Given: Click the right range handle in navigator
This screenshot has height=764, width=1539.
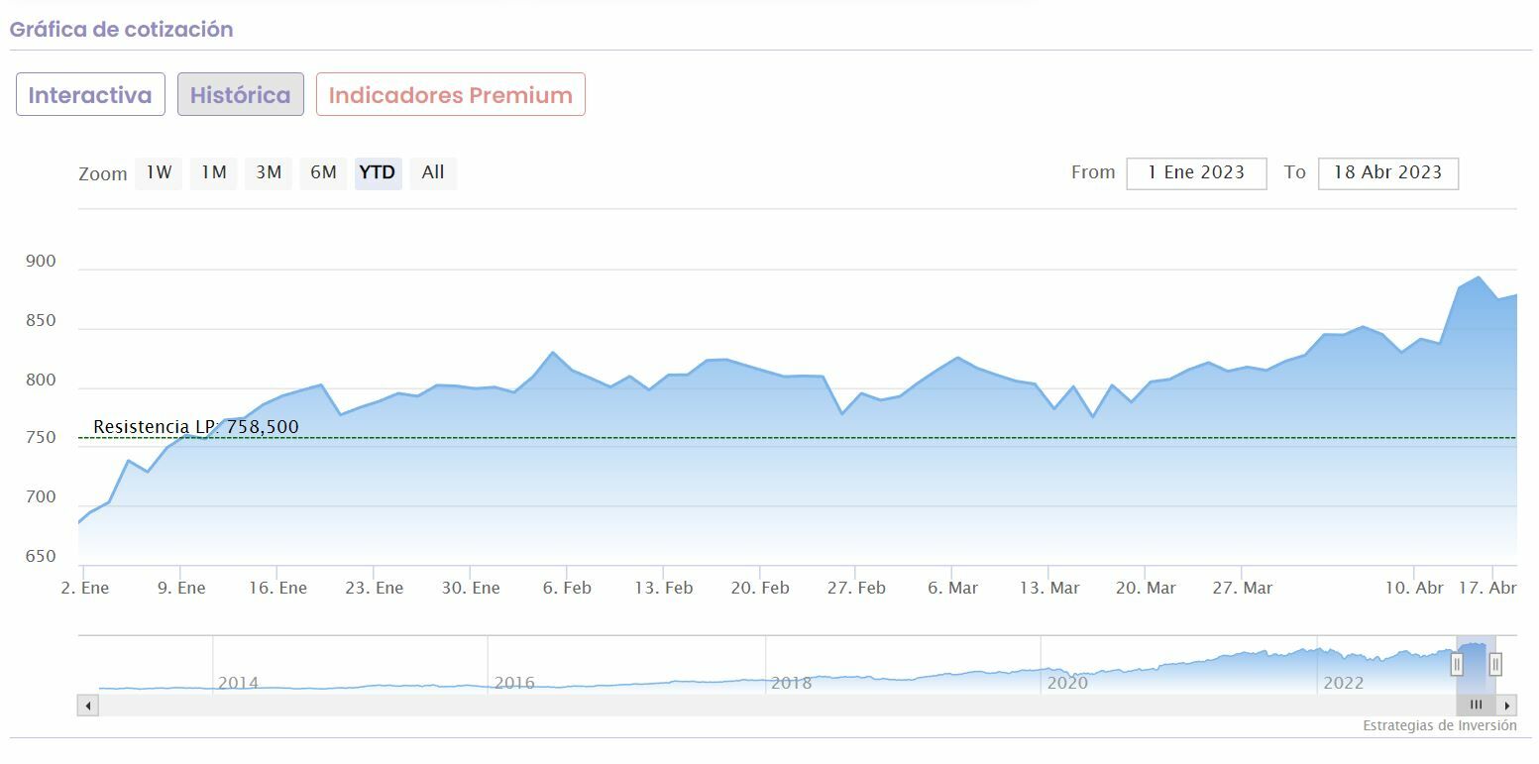Looking at the screenshot, I should click(1495, 664).
